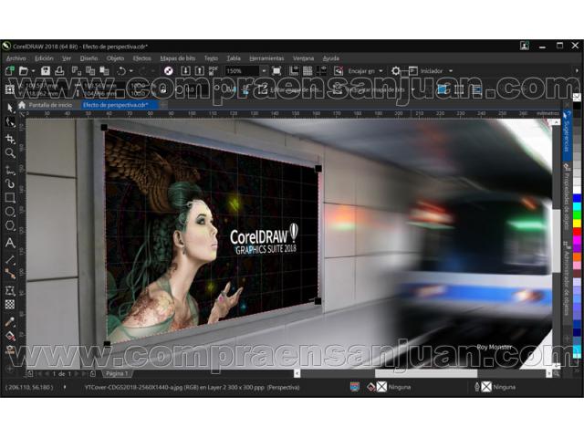Click the Cut icon in toolbar
584x438 pixels.
(77, 71)
